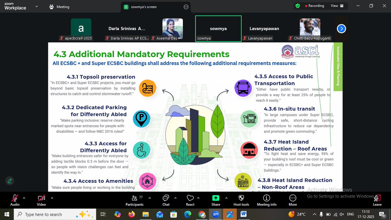Click the Leave meeting button

(377, 200)
